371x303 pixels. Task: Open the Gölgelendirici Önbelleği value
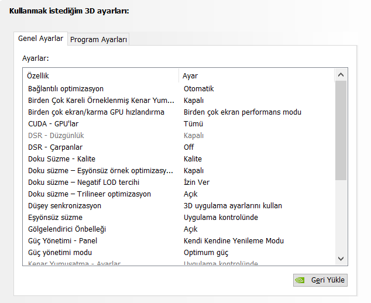[x=191, y=229]
